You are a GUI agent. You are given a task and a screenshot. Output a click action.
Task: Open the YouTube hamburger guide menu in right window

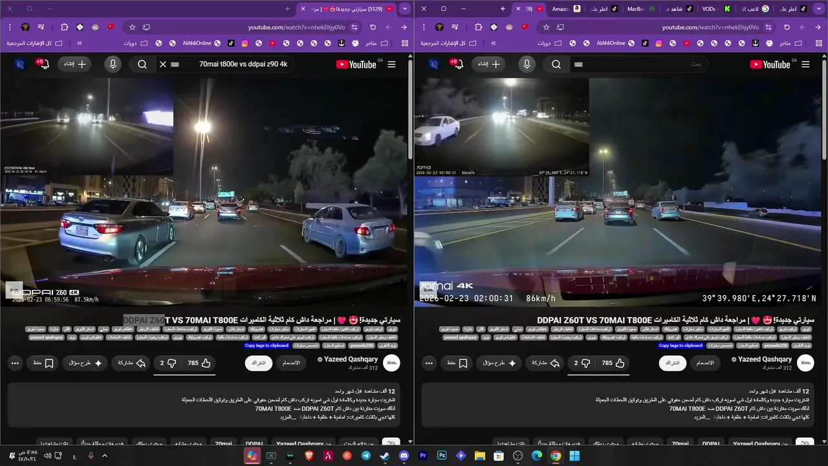pyautogui.click(x=805, y=64)
